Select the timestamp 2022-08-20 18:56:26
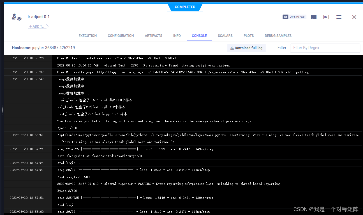Viewport: 363px width, 215px height. (x=27, y=58)
